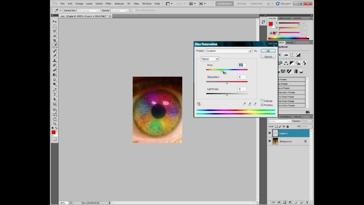The image size is (364, 205).
Task: Select the Eyedropper tool in toolbox
Action: (x=55, y=46)
